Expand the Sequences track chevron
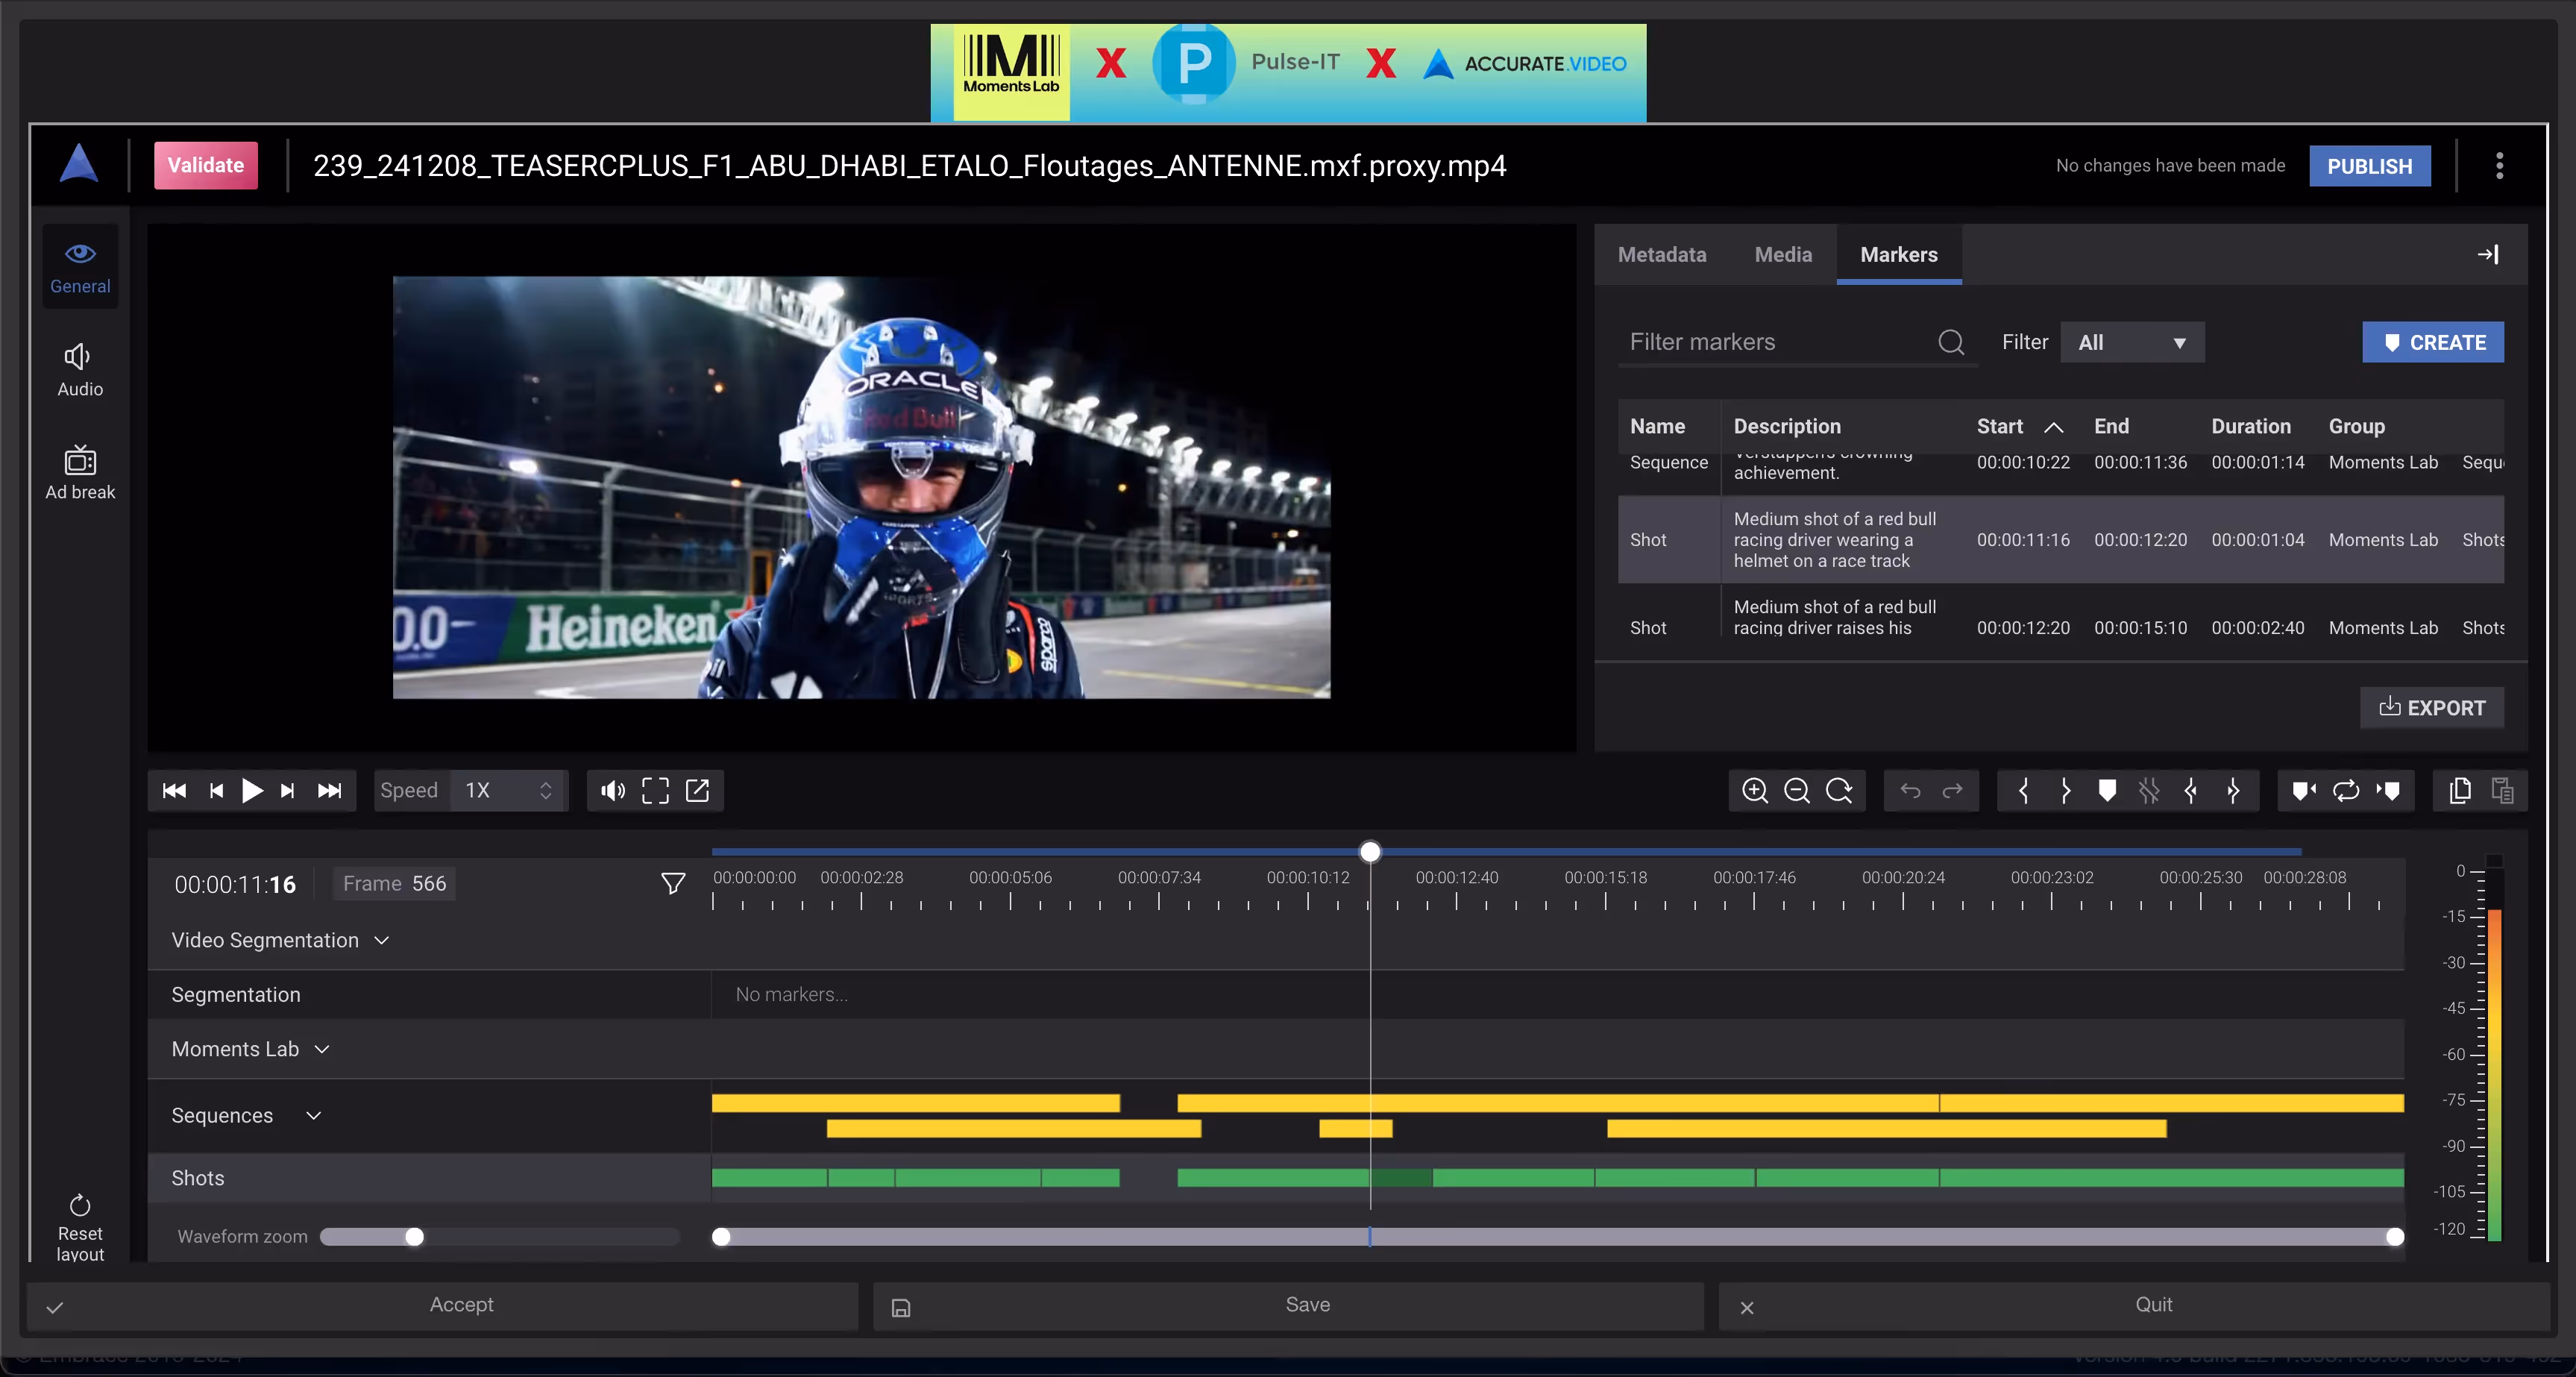Screen dimensions: 2576x1377 [313, 1115]
